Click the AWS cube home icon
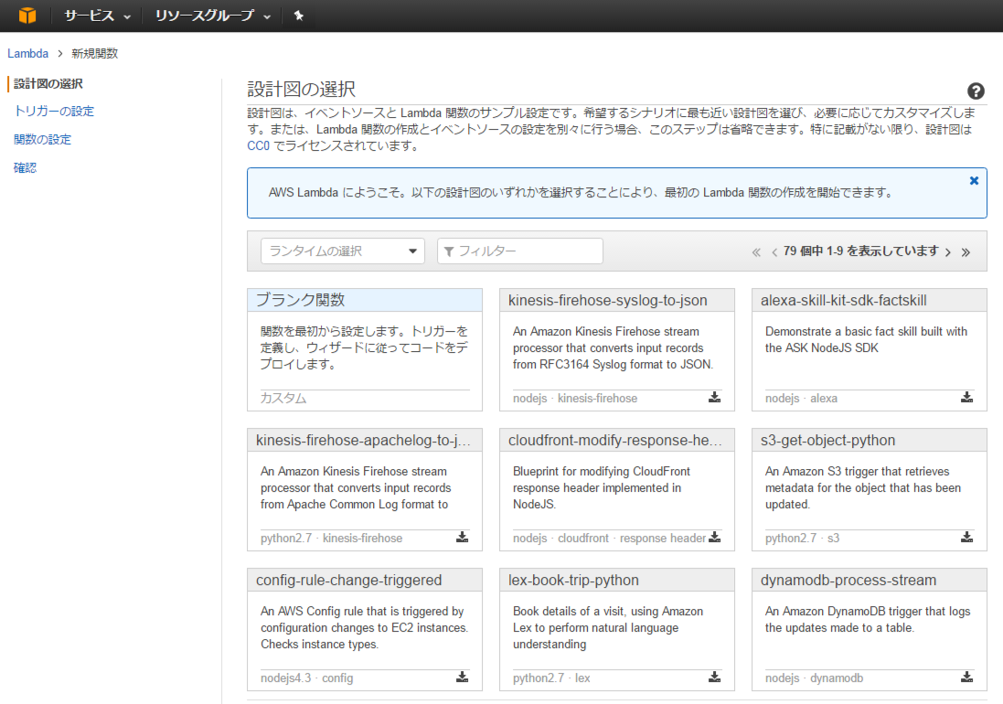 (x=27, y=16)
